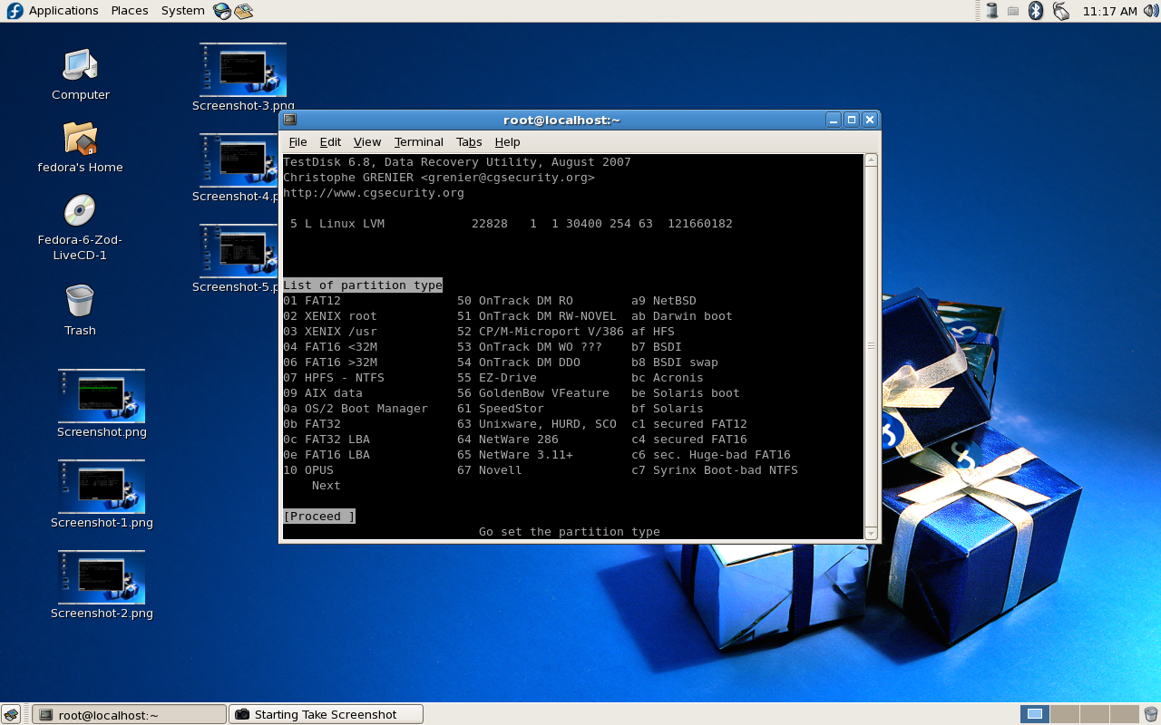The width and height of the screenshot is (1161, 725).
Task: Click the 'b8 BSDI swap' partition type
Action: [x=675, y=362]
